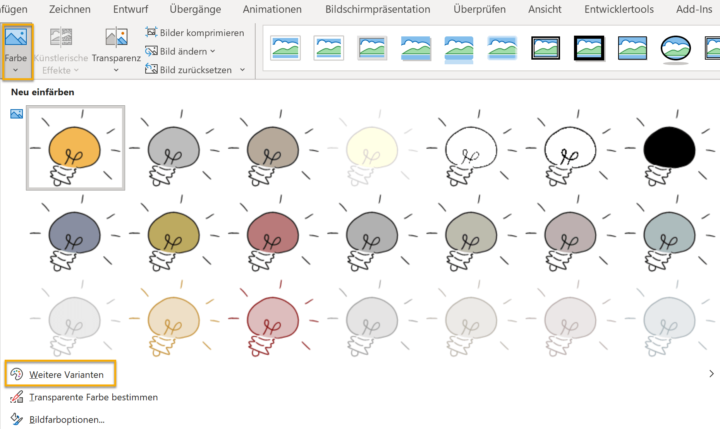Select the light gray bulb in bottom row first
720x429 pixels.
tap(76, 318)
